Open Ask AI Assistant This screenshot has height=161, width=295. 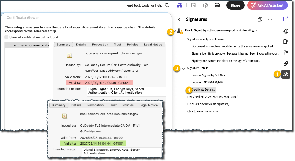tap(267, 5)
